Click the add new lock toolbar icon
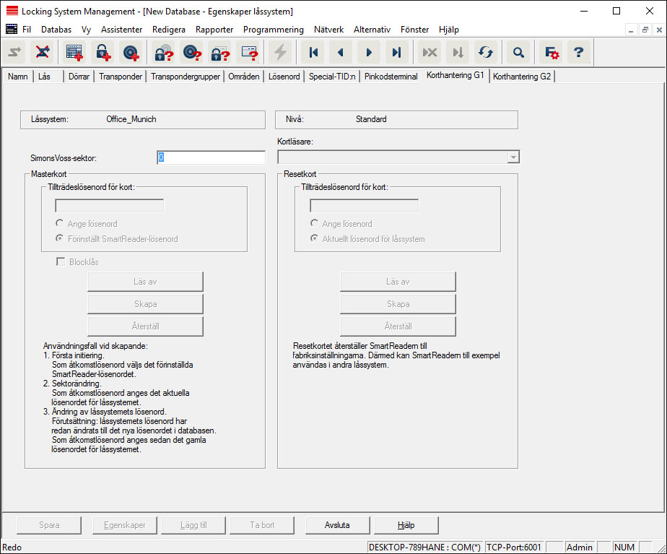The height and width of the screenshot is (554, 667). click(103, 52)
